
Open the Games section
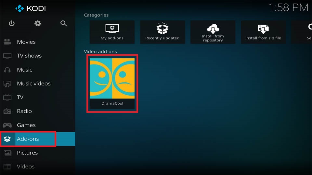pyautogui.click(x=38, y=125)
